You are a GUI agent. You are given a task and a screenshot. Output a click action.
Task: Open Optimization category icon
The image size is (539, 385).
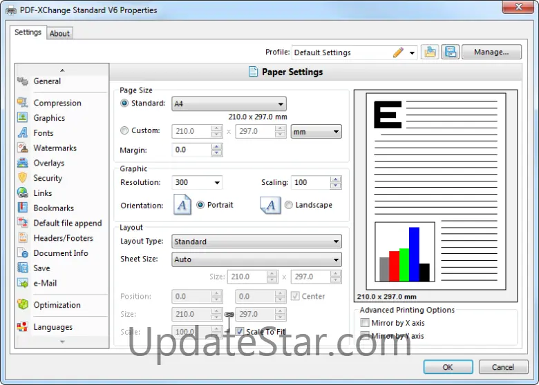(23, 305)
